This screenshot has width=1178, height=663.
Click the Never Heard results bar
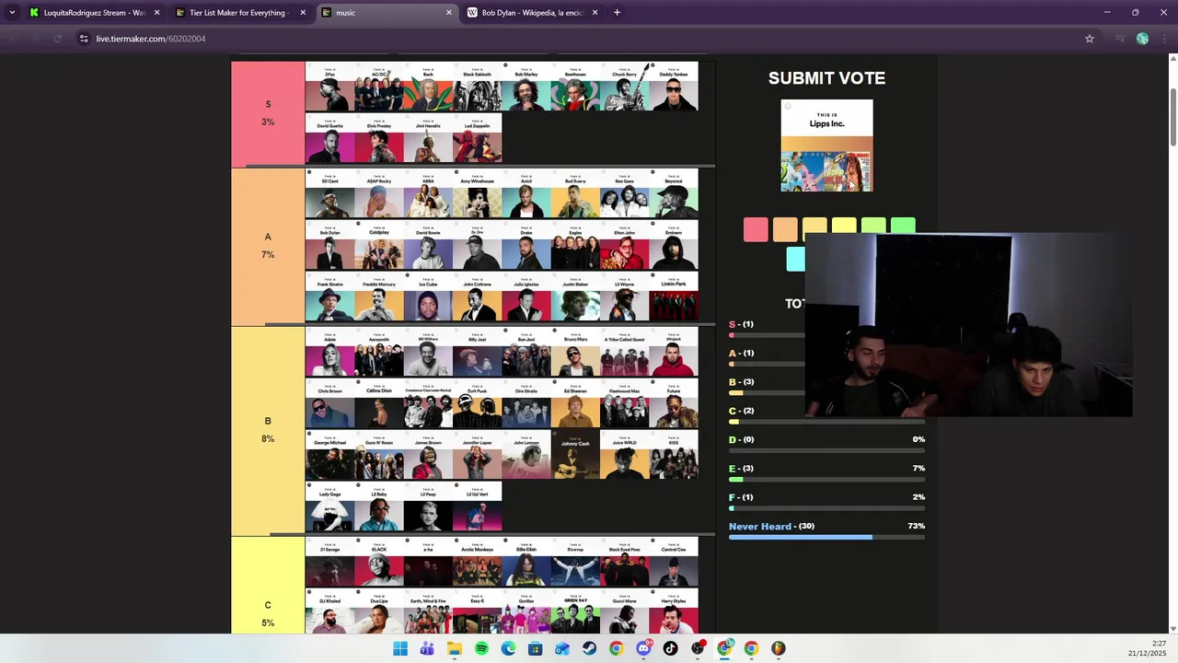pyautogui.click(x=826, y=537)
